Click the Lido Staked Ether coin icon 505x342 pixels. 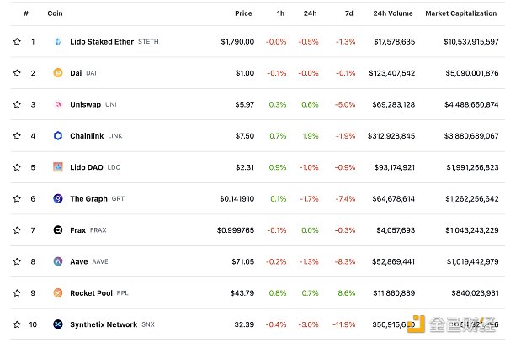coord(58,41)
